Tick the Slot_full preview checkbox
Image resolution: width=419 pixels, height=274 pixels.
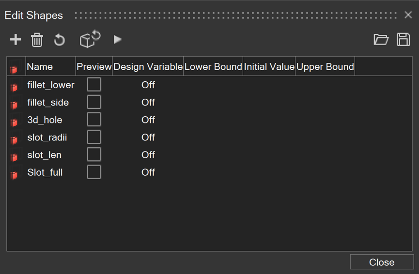point(94,172)
